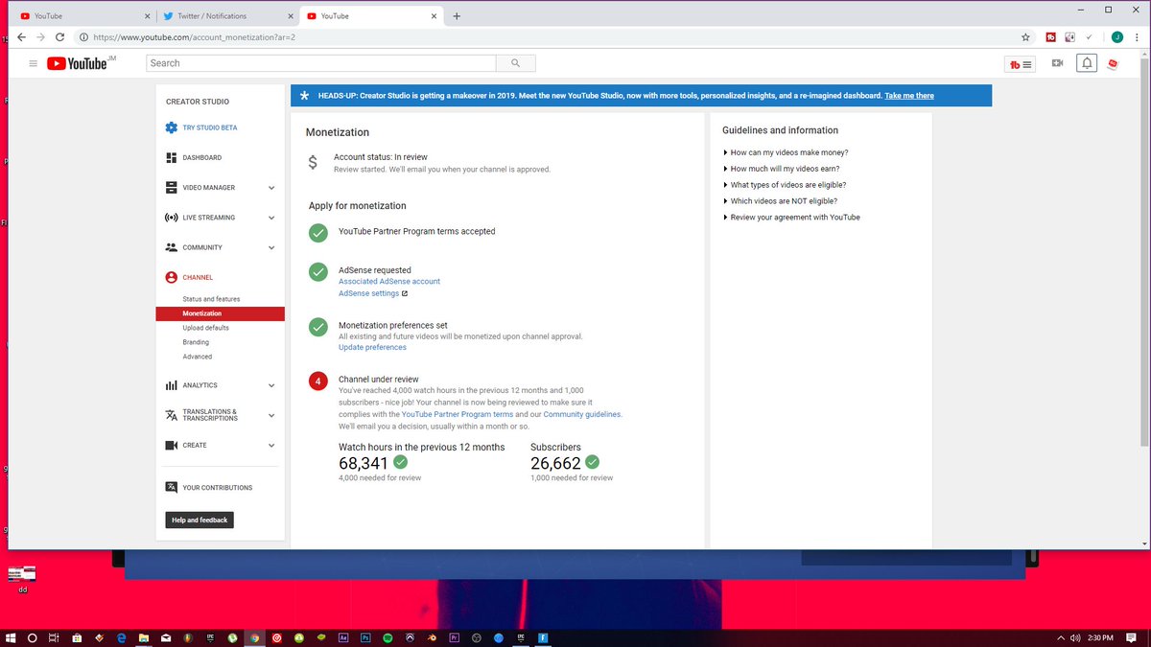
Task: Expand Analytics section
Action: (271, 385)
